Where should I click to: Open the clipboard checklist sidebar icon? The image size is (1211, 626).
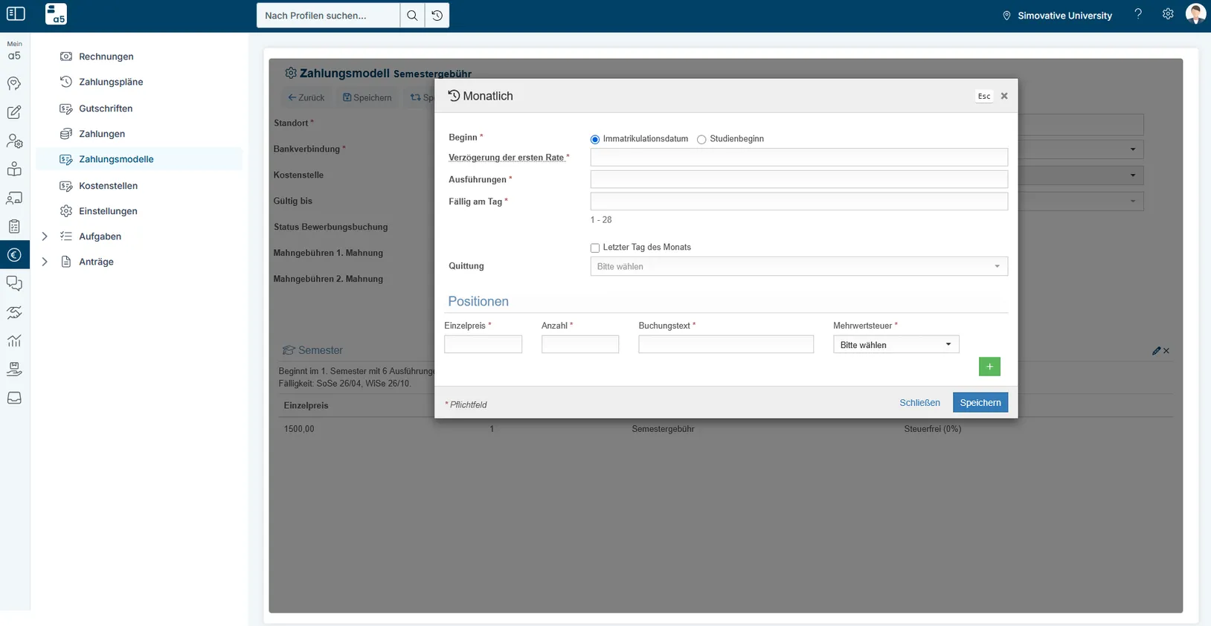click(14, 227)
